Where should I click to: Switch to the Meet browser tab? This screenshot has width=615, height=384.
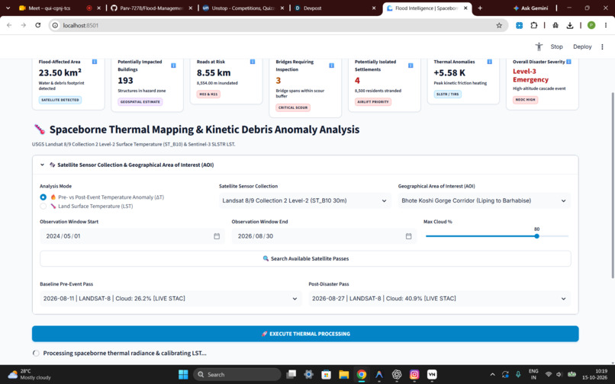pos(55,8)
